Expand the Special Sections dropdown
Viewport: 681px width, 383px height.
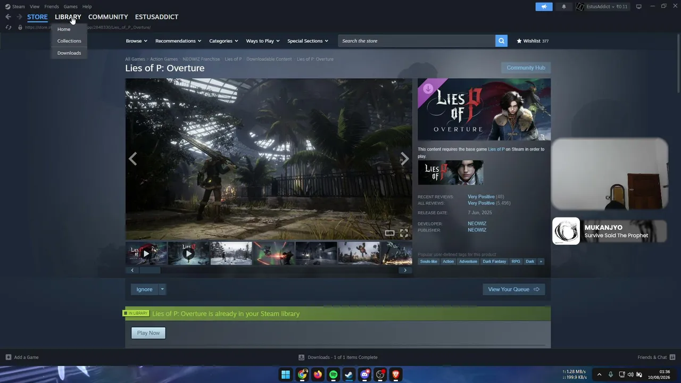pyautogui.click(x=308, y=41)
